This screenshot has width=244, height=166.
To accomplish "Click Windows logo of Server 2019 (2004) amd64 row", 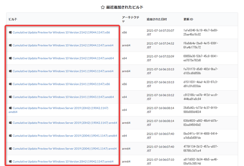I will [10, 135].
